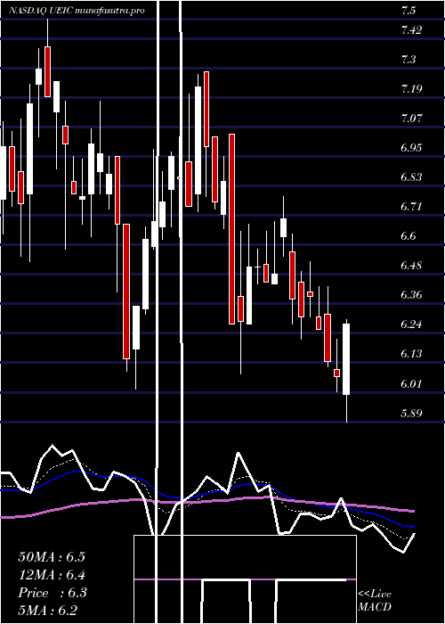
Task: Click the 12MA : 6.4 readout
Action: 52,575
